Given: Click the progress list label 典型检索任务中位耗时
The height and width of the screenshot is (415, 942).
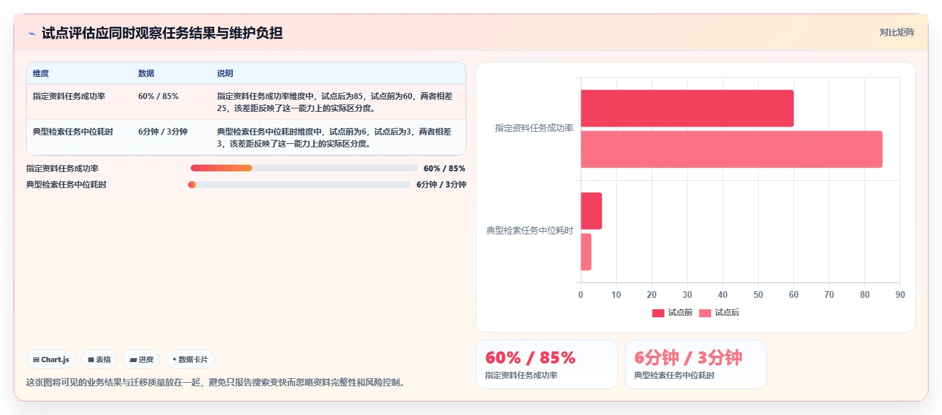Looking at the screenshot, I should pyautogui.click(x=66, y=185).
